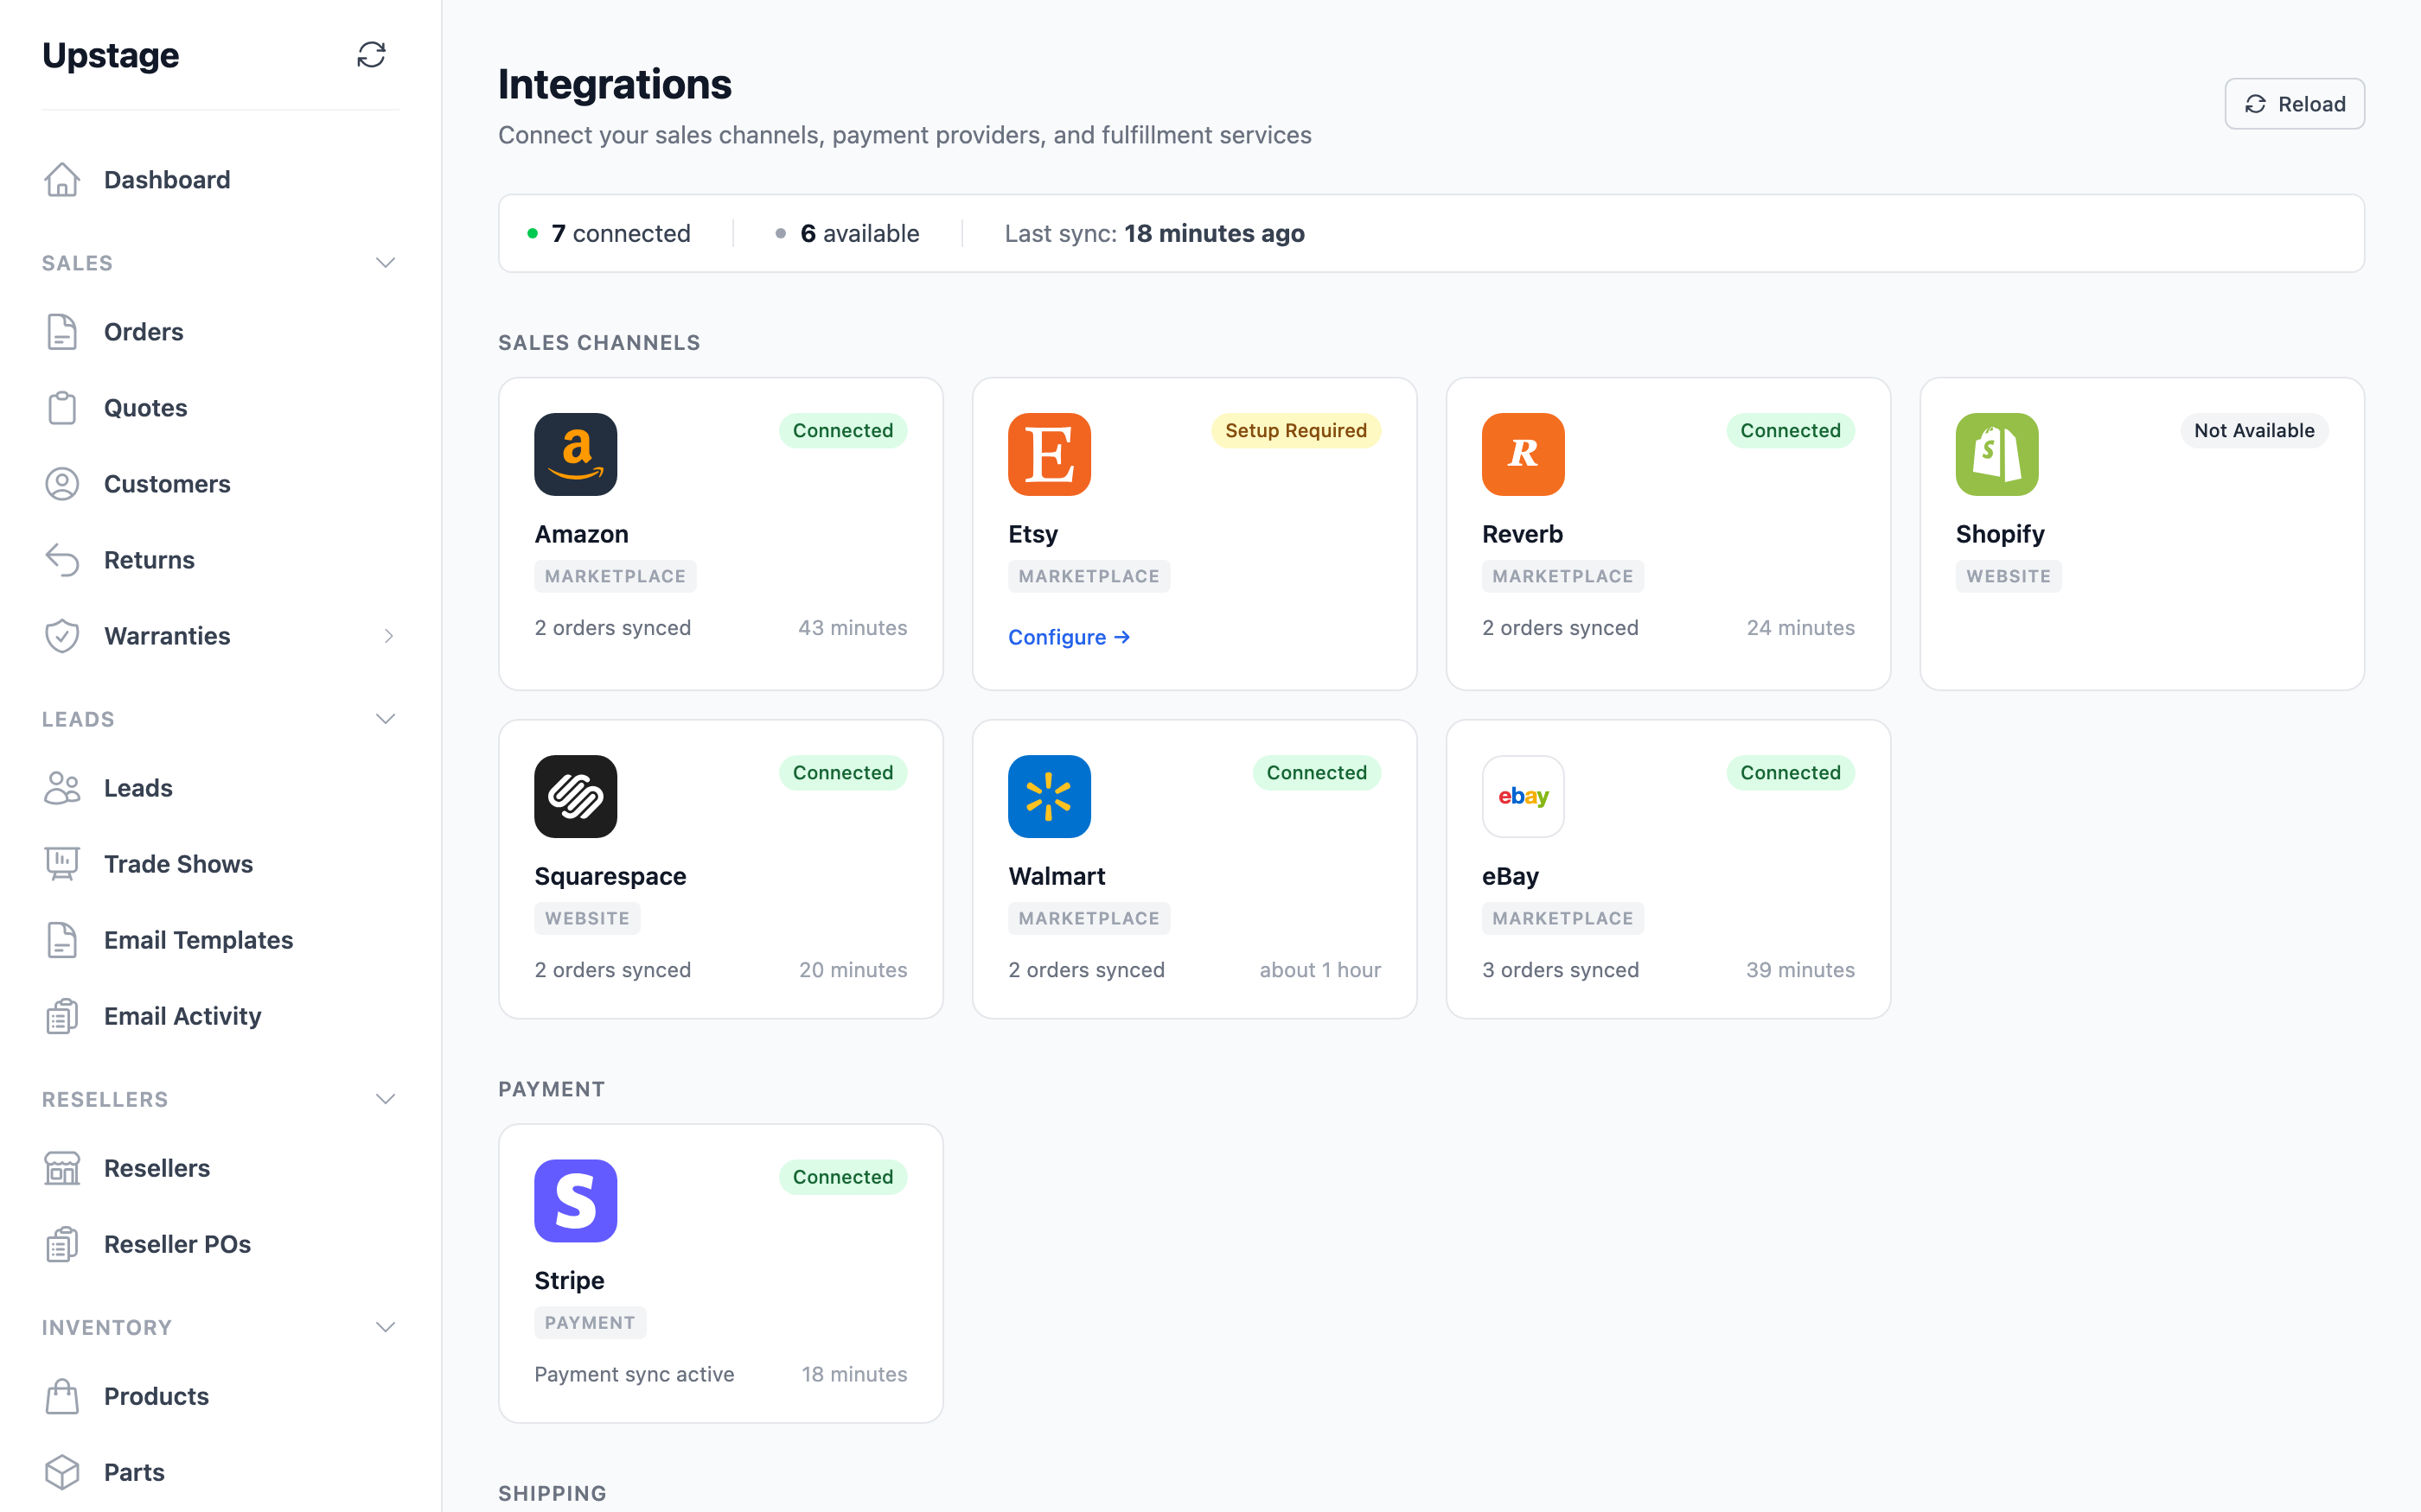Collapse the INVENTORY sidebar section
This screenshot has height=1512, width=2421.
(385, 1327)
